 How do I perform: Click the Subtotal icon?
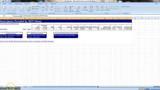point(107,8)
